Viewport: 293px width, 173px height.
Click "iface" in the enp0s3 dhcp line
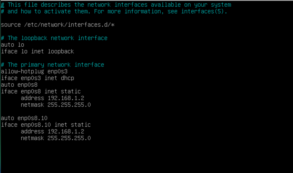point(9,78)
